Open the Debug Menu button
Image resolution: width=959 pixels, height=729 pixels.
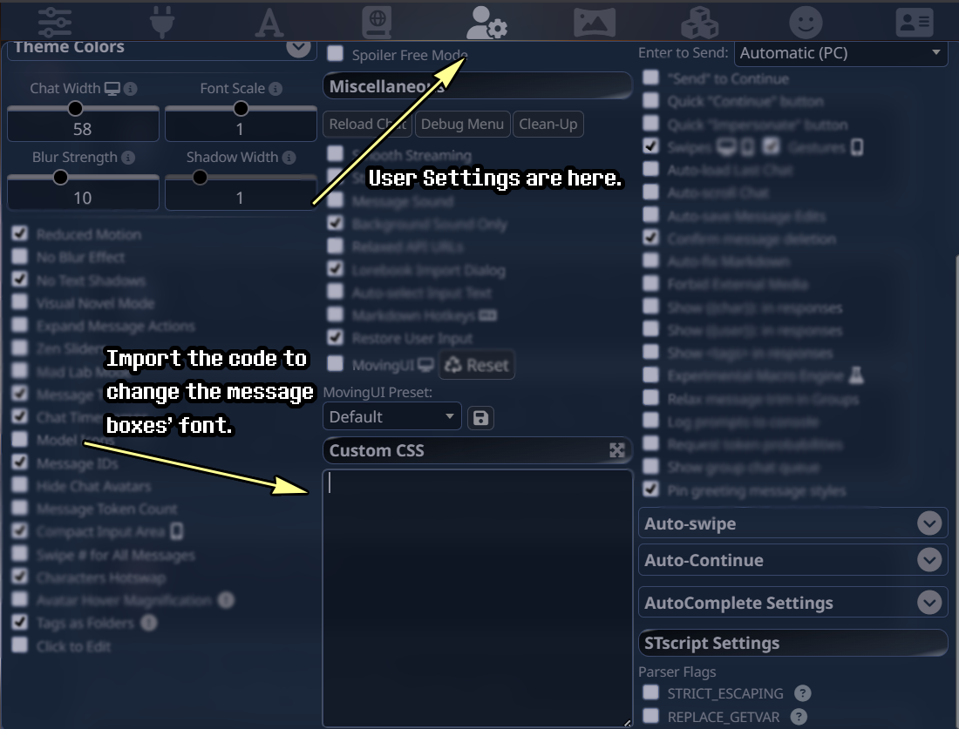462,124
